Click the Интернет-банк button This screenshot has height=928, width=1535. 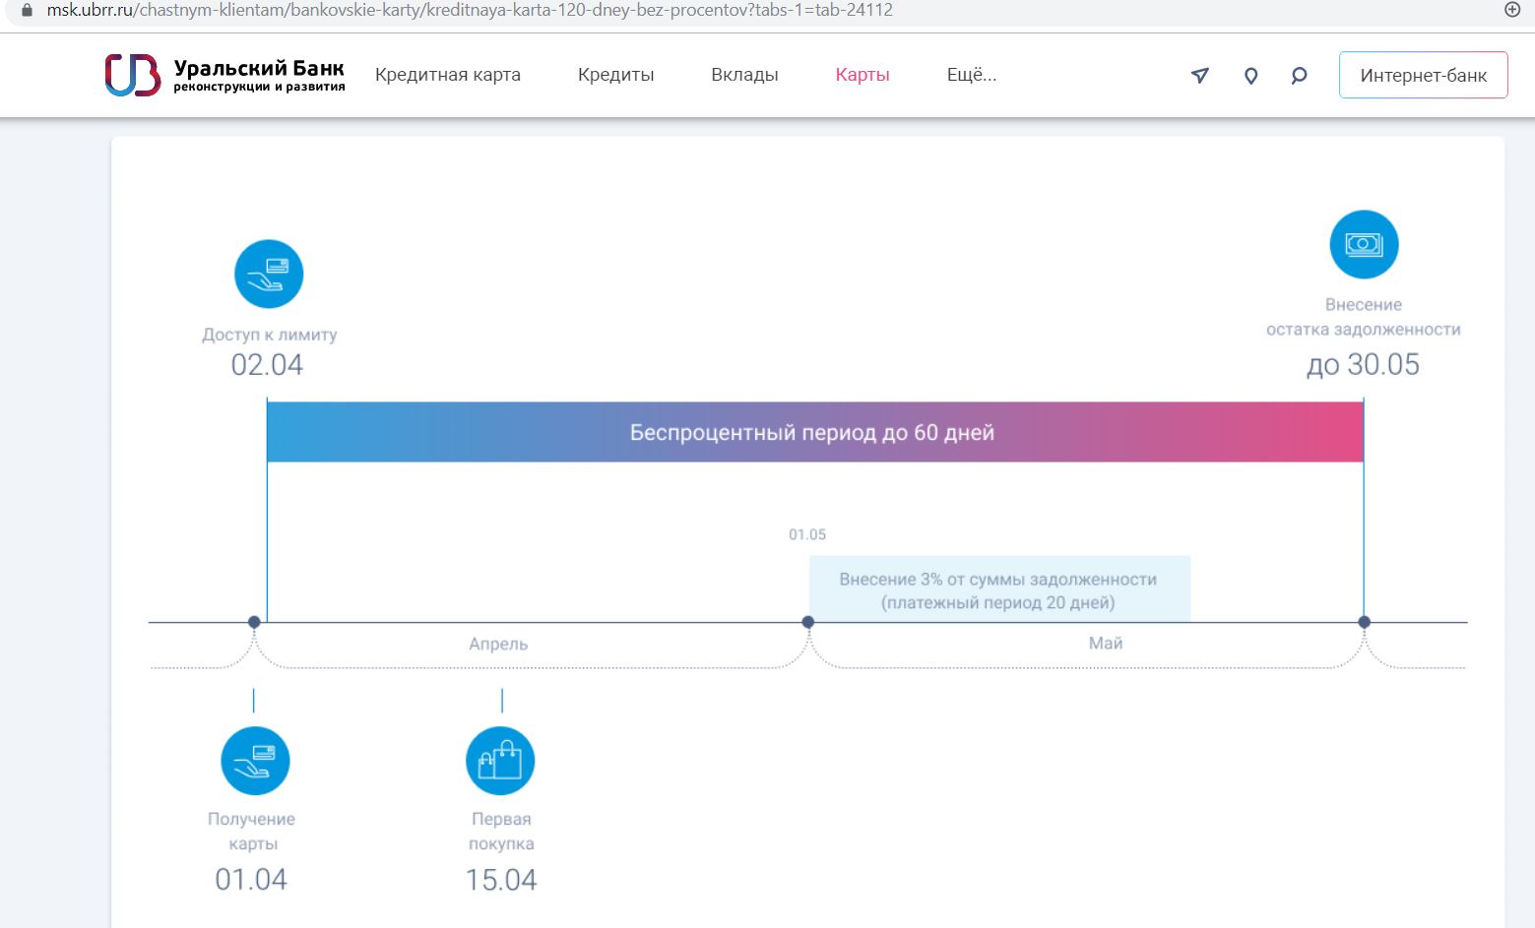[1423, 75]
